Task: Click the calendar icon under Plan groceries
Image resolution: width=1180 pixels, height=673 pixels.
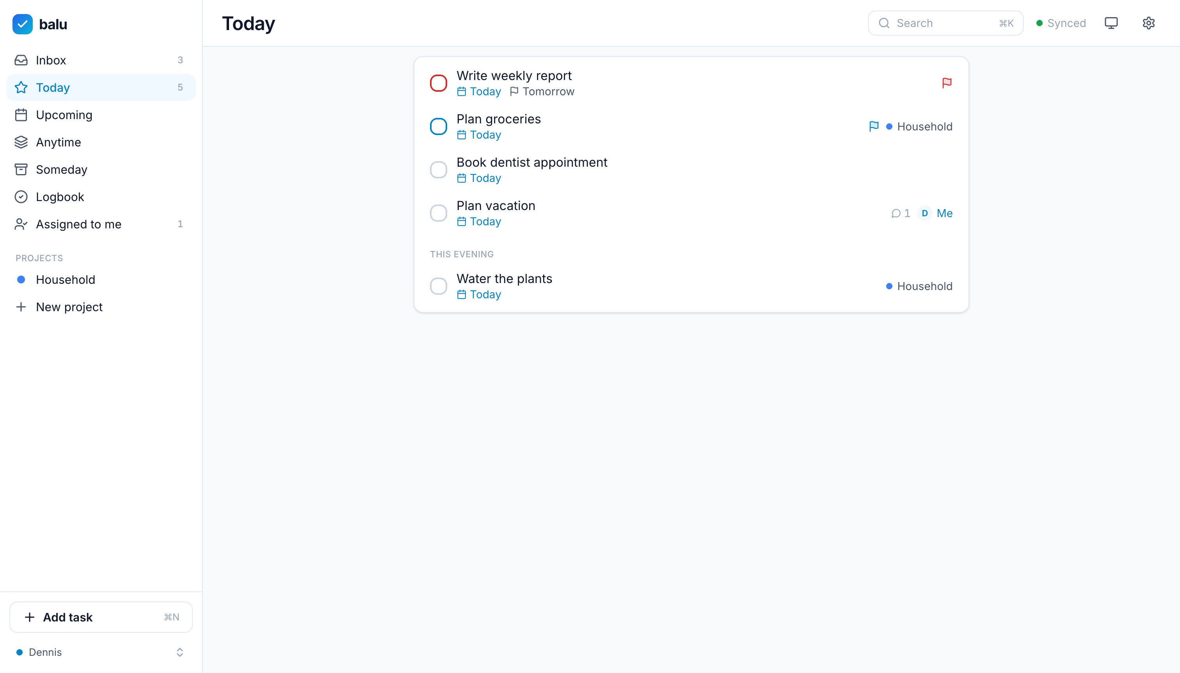Action: pos(461,135)
